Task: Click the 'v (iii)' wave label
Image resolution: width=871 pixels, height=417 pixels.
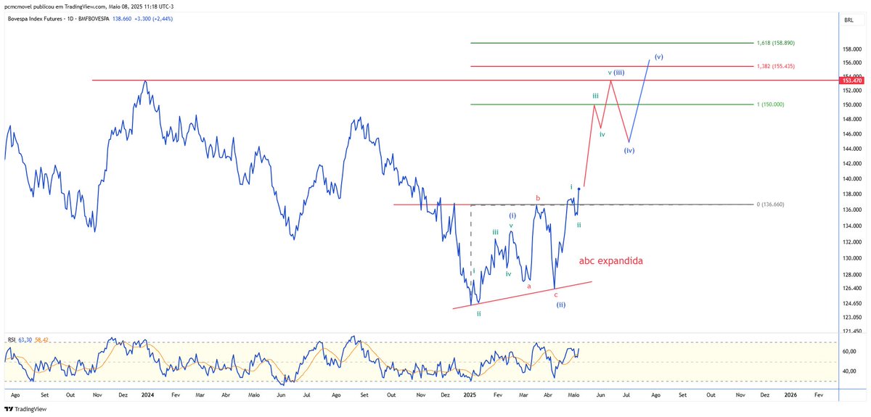Action: [x=616, y=73]
